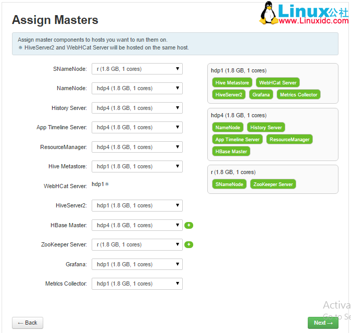Screen dimensions: 351x333
Task: Click the WebHCat Server tag under hdp1
Action: (x=278, y=83)
